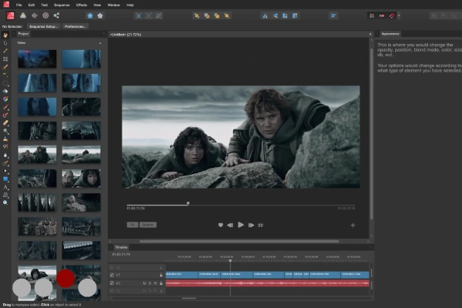The image size is (462, 308).
Task: Step forward one frame in the viewer
Action: [x=251, y=225]
